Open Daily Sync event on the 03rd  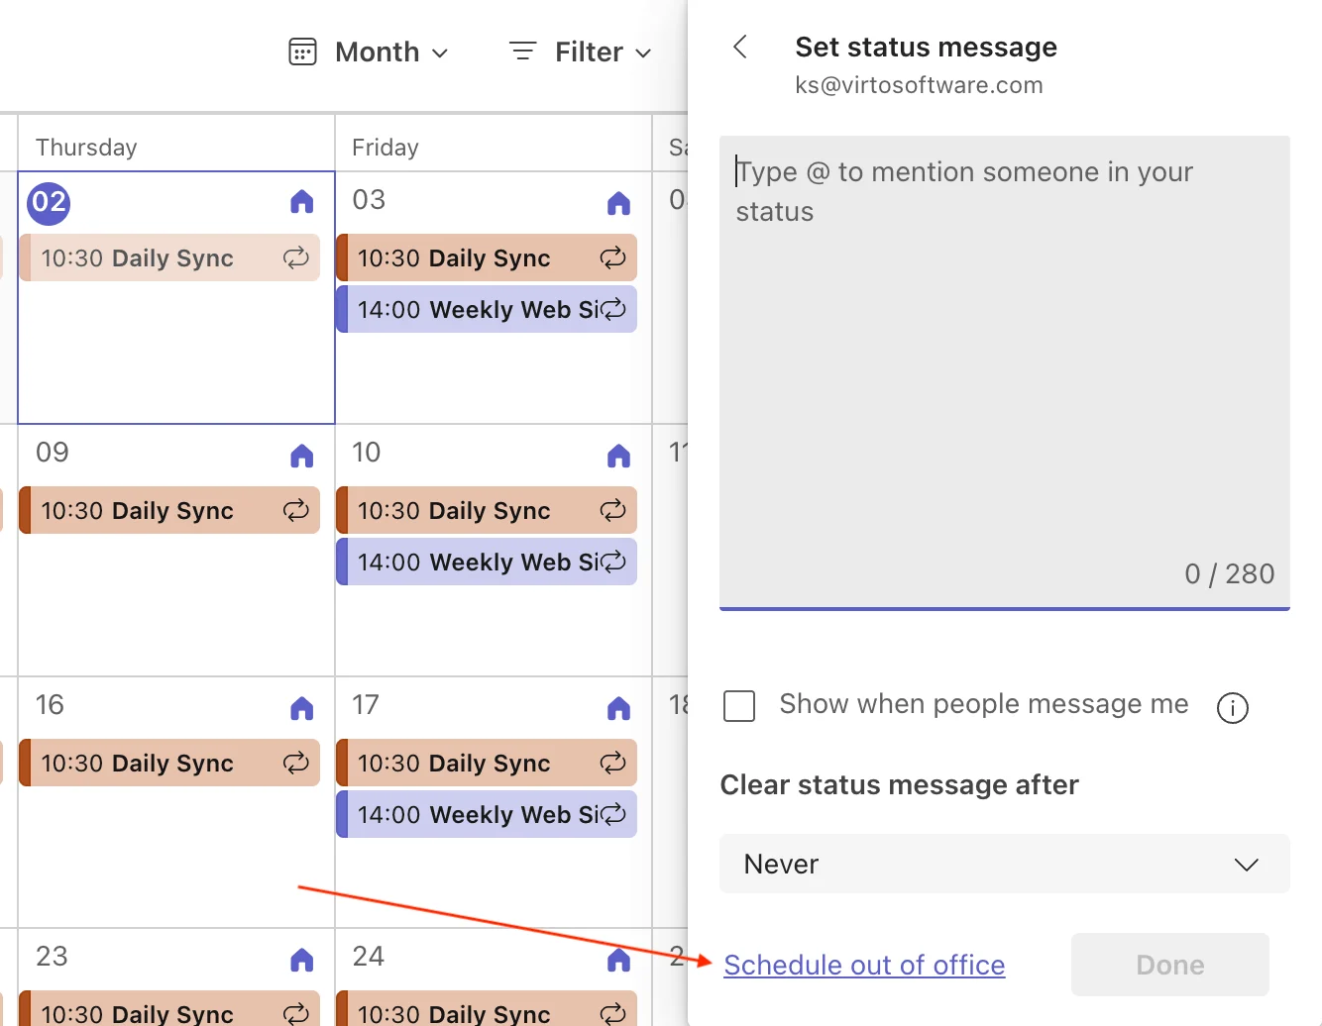(x=487, y=257)
